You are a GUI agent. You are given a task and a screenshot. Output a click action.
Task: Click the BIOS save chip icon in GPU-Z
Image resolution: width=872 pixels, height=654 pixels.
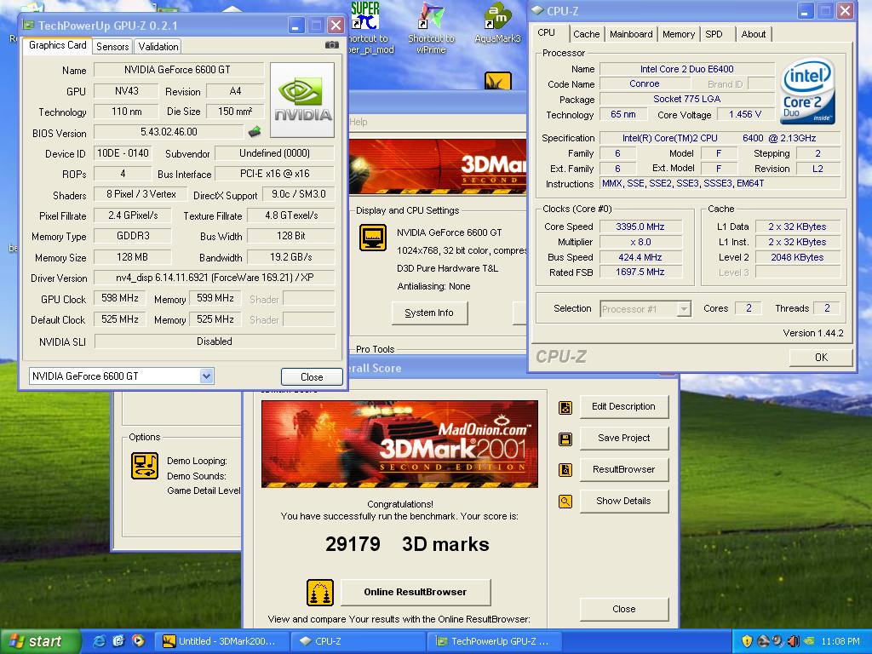(255, 132)
